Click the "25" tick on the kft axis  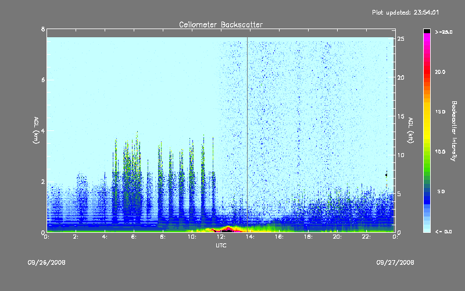[400, 38]
